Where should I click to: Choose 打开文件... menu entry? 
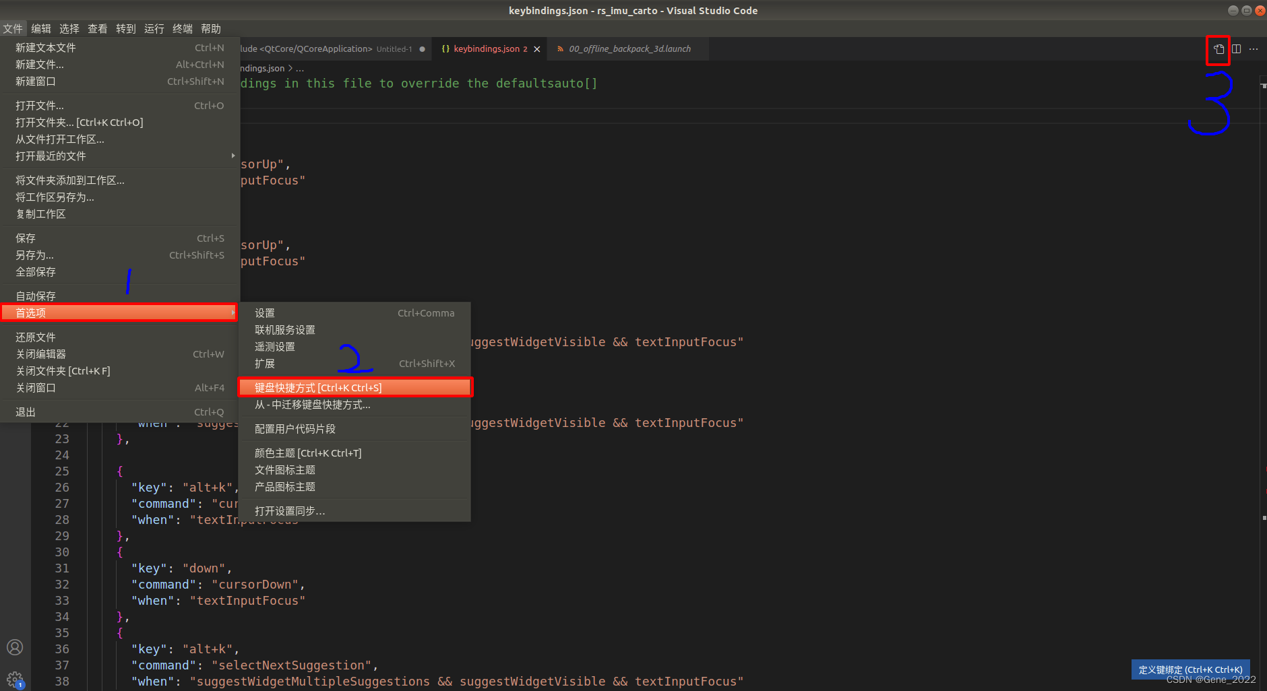click(120, 106)
